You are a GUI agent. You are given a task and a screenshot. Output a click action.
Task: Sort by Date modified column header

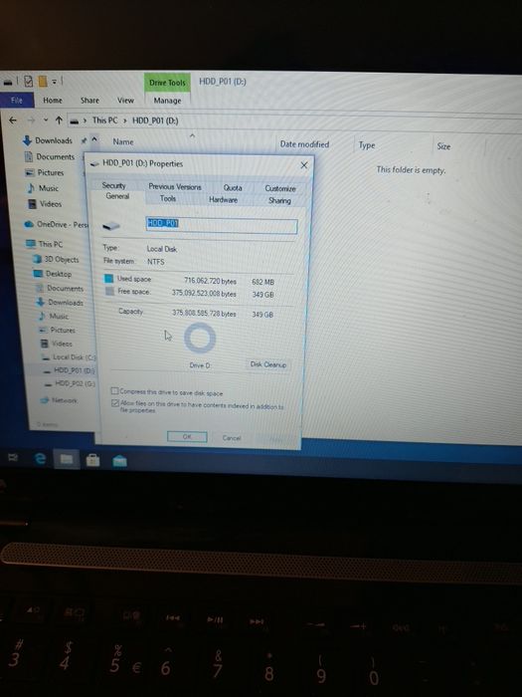304,144
